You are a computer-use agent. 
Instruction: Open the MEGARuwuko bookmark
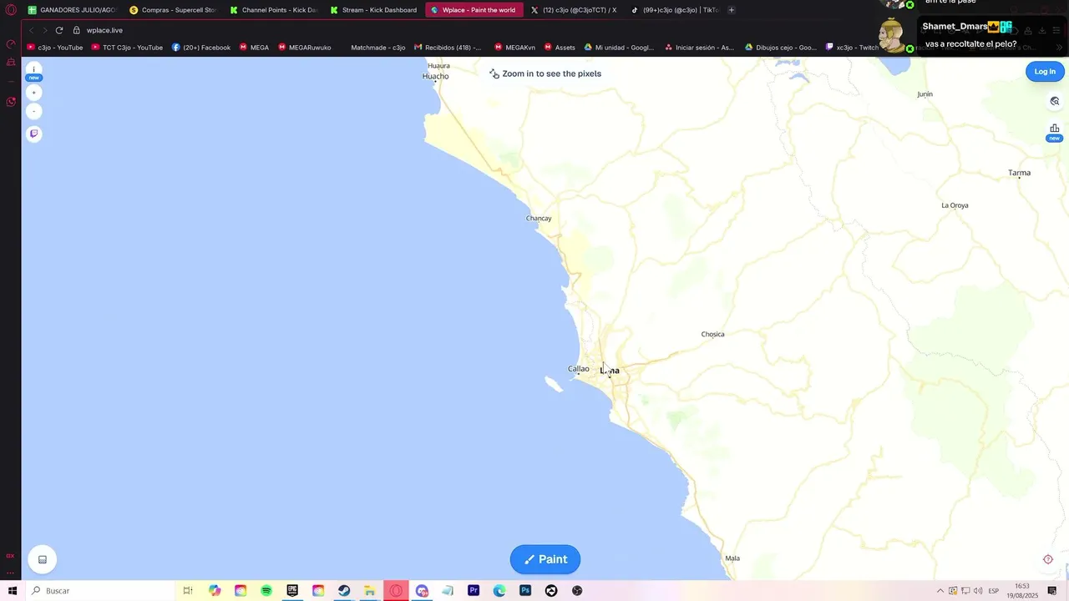click(305, 48)
